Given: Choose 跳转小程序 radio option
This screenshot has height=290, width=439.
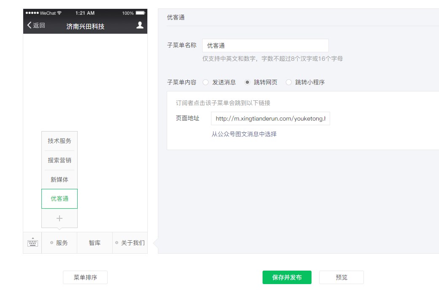Looking at the screenshot, I should pos(289,83).
